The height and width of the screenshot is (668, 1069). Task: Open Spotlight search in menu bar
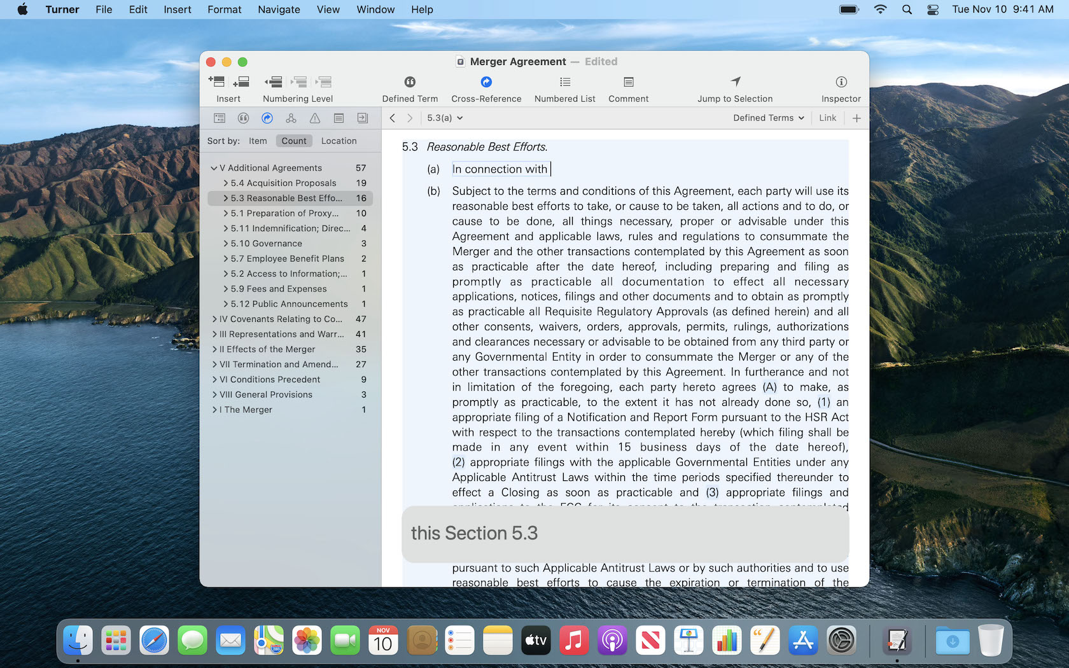coord(907,10)
